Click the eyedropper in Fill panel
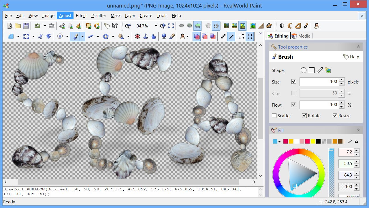The width and height of the screenshot is (369, 208). tap(350, 141)
